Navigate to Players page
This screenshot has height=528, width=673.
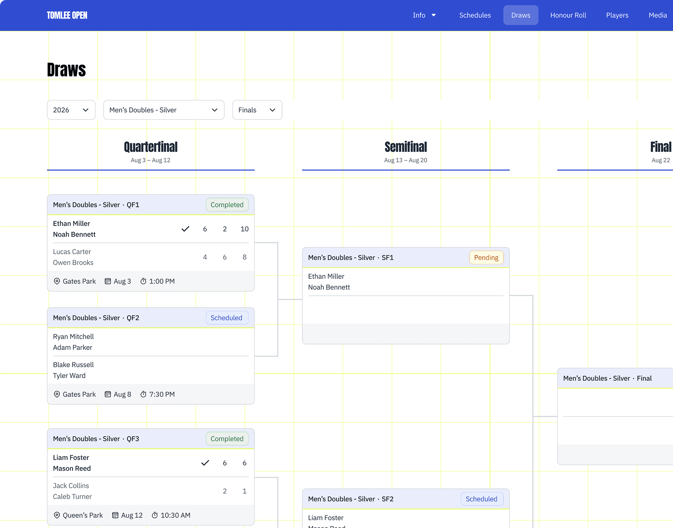(x=617, y=15)
